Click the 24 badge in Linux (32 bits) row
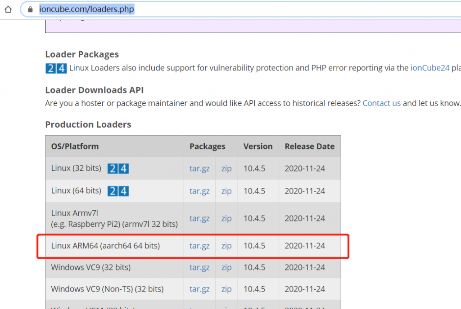Image resolution: width=461 pixels, height=309 pixels. [118, 169]
